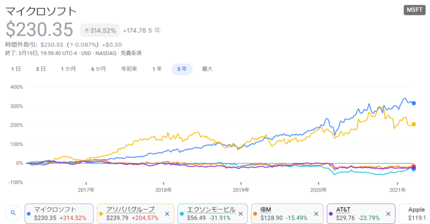
Task: Click the +204.57% Alibaba gain value
Action: click(x=145, y=218)
